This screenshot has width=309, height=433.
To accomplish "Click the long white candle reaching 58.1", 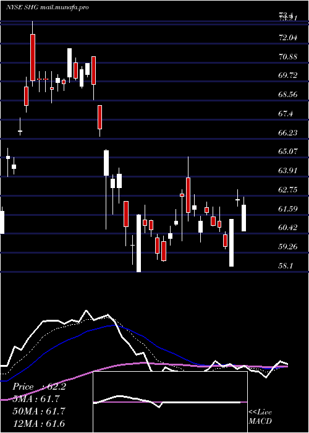I will pyautogui.click(x=139, y=243).
